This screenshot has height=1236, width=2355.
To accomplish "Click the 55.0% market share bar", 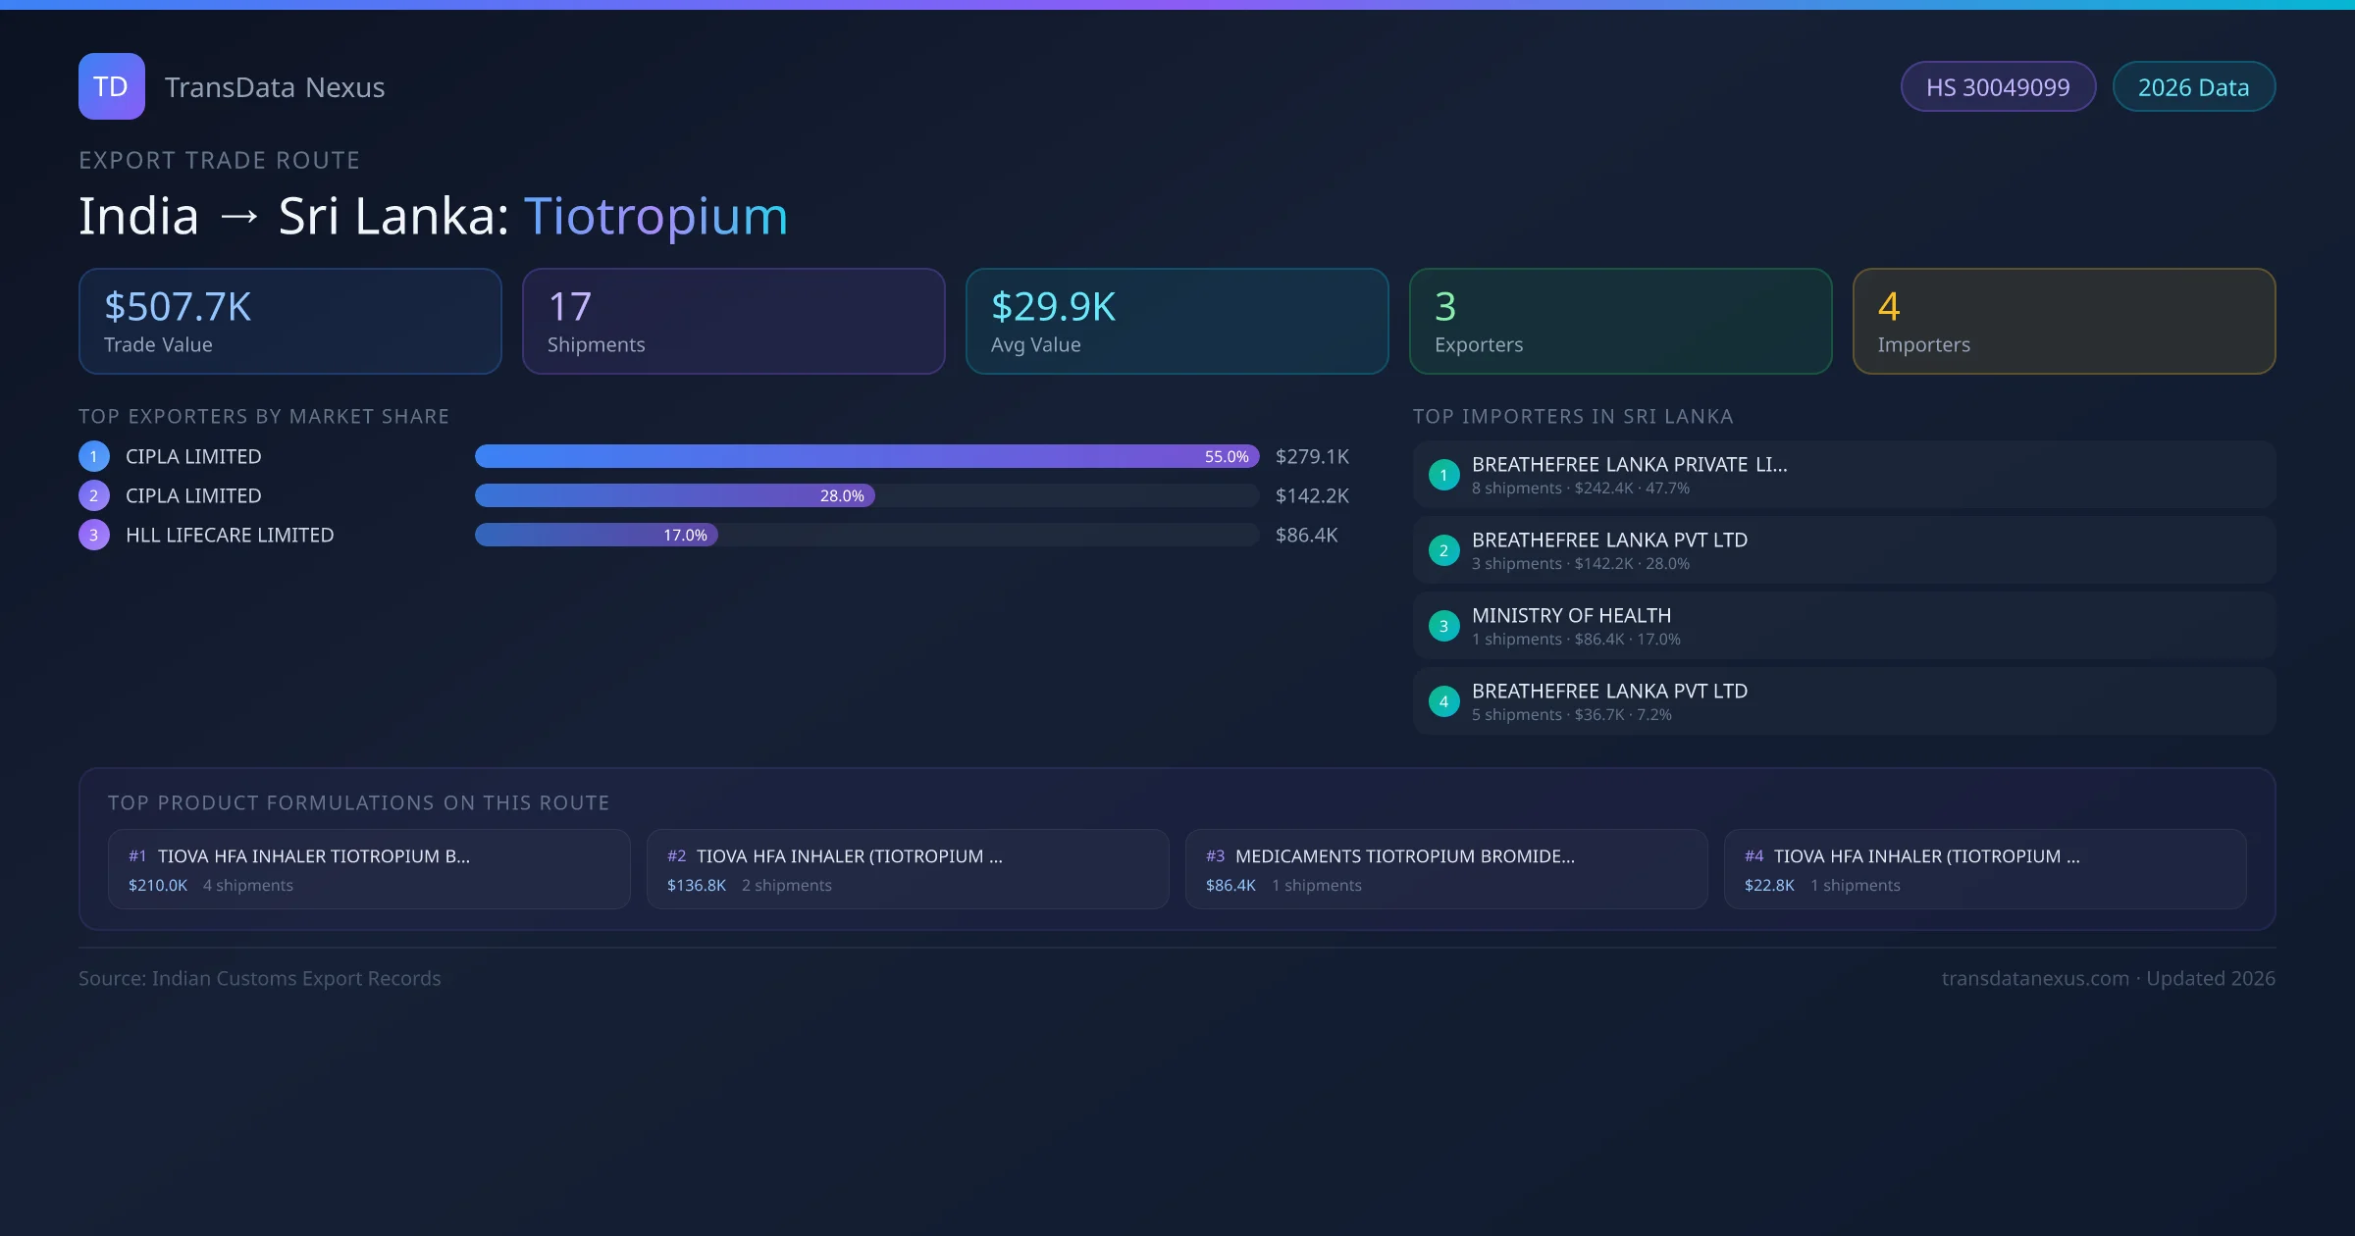I will click(866, 456).
